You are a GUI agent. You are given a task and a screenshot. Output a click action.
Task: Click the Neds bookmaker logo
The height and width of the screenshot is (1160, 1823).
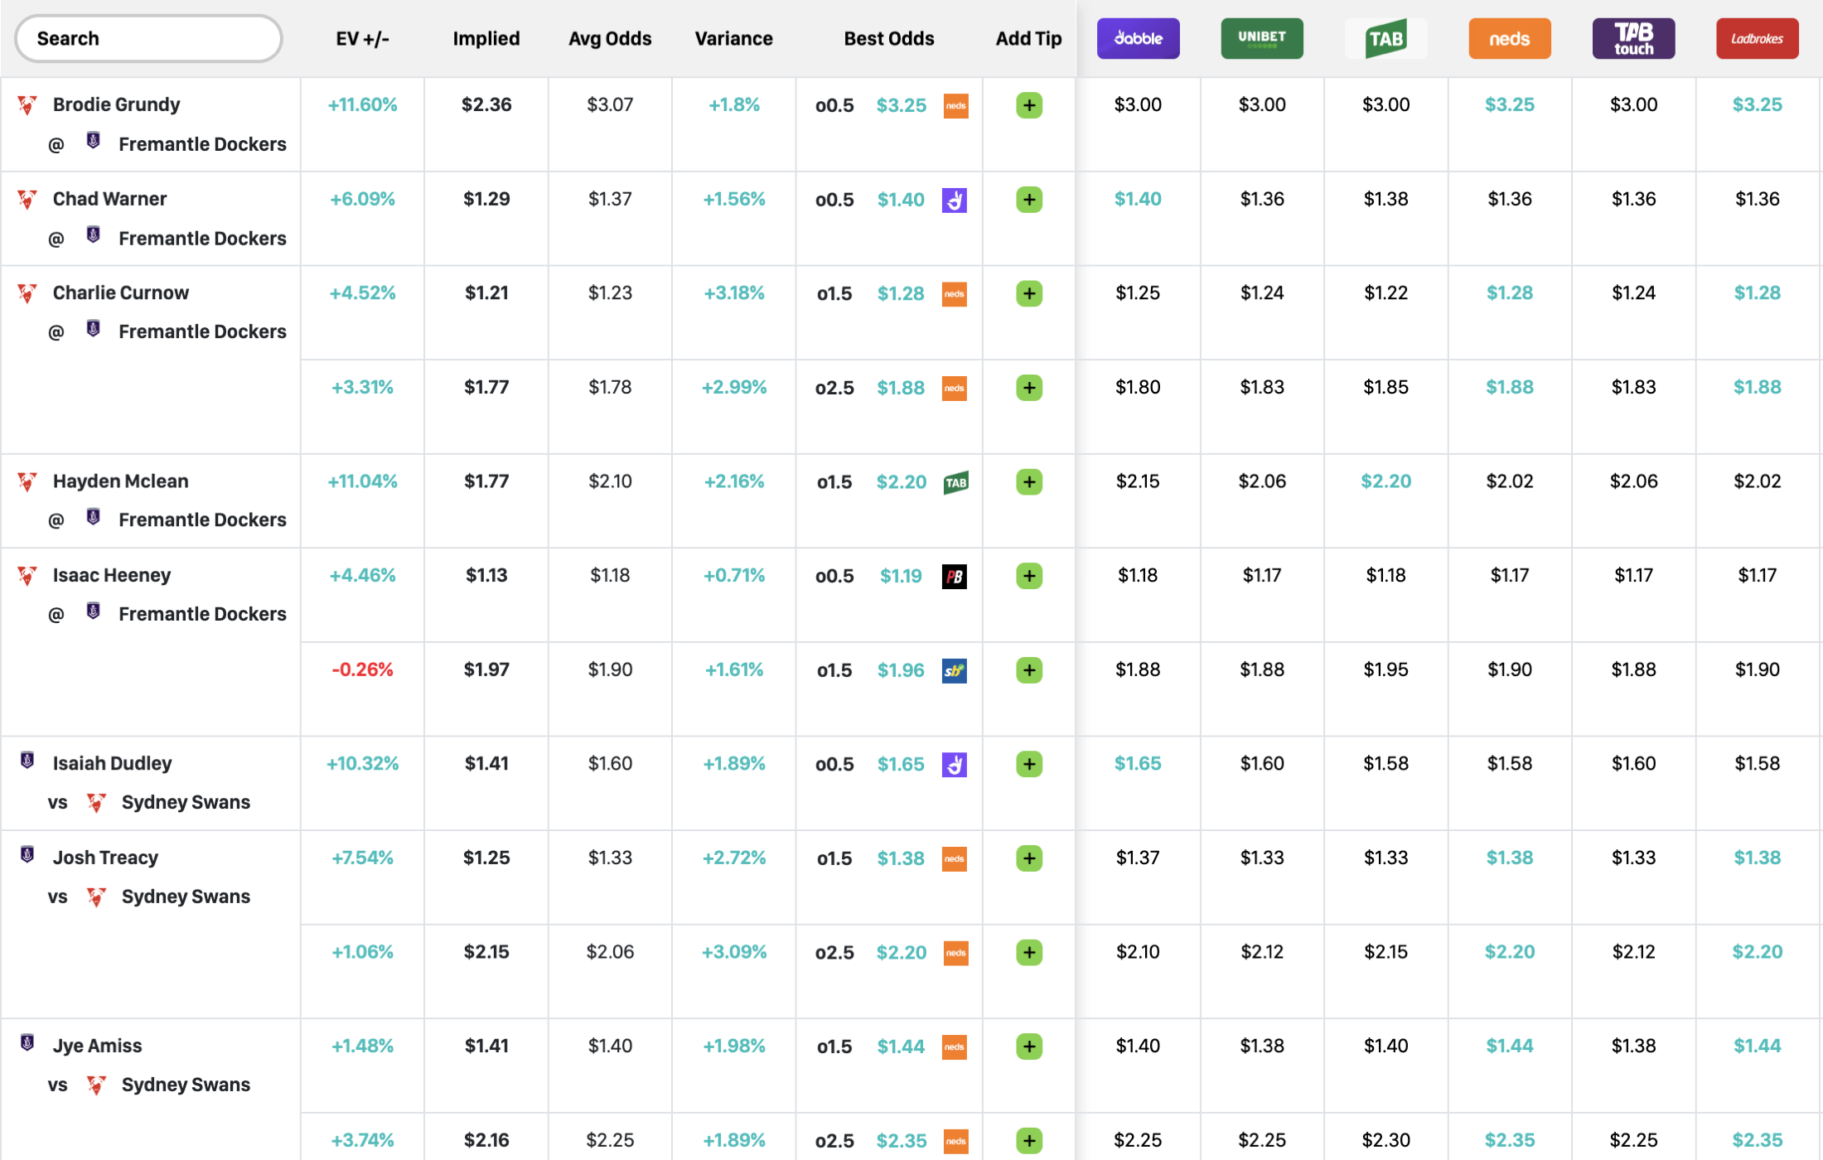[1509, 38]
